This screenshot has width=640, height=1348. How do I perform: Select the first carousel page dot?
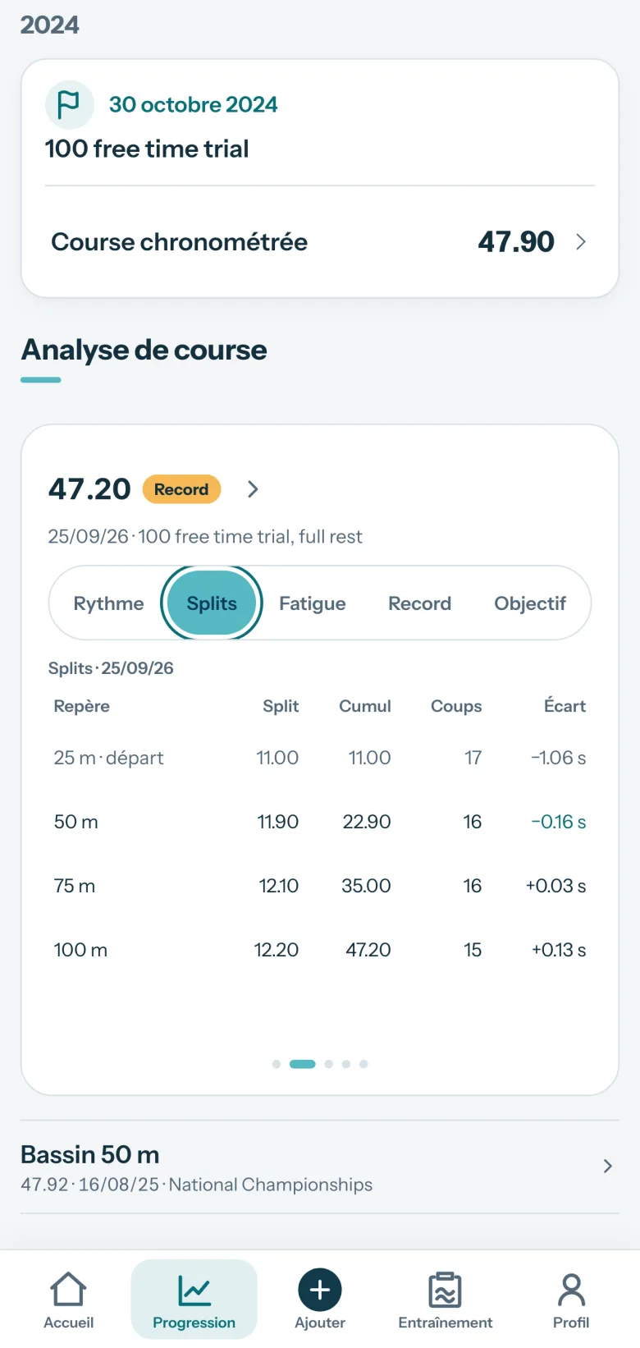point(277,1064)
